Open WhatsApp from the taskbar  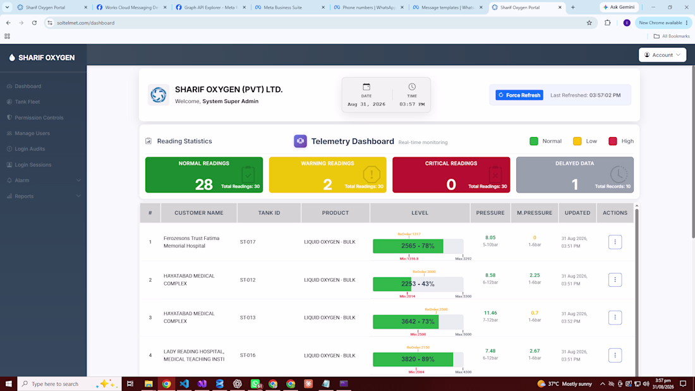[x=255, y=384]
